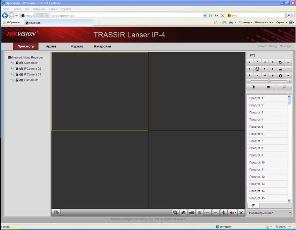The image size is (296, 230).
Task: Enable digital zoom magnifier
Action: pyautogui.click(x=200, y=213)
